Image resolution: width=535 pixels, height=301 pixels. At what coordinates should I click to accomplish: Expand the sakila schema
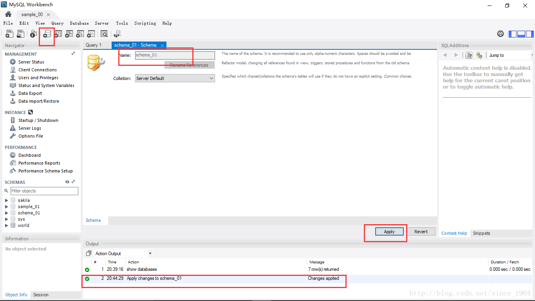point(7,200)
